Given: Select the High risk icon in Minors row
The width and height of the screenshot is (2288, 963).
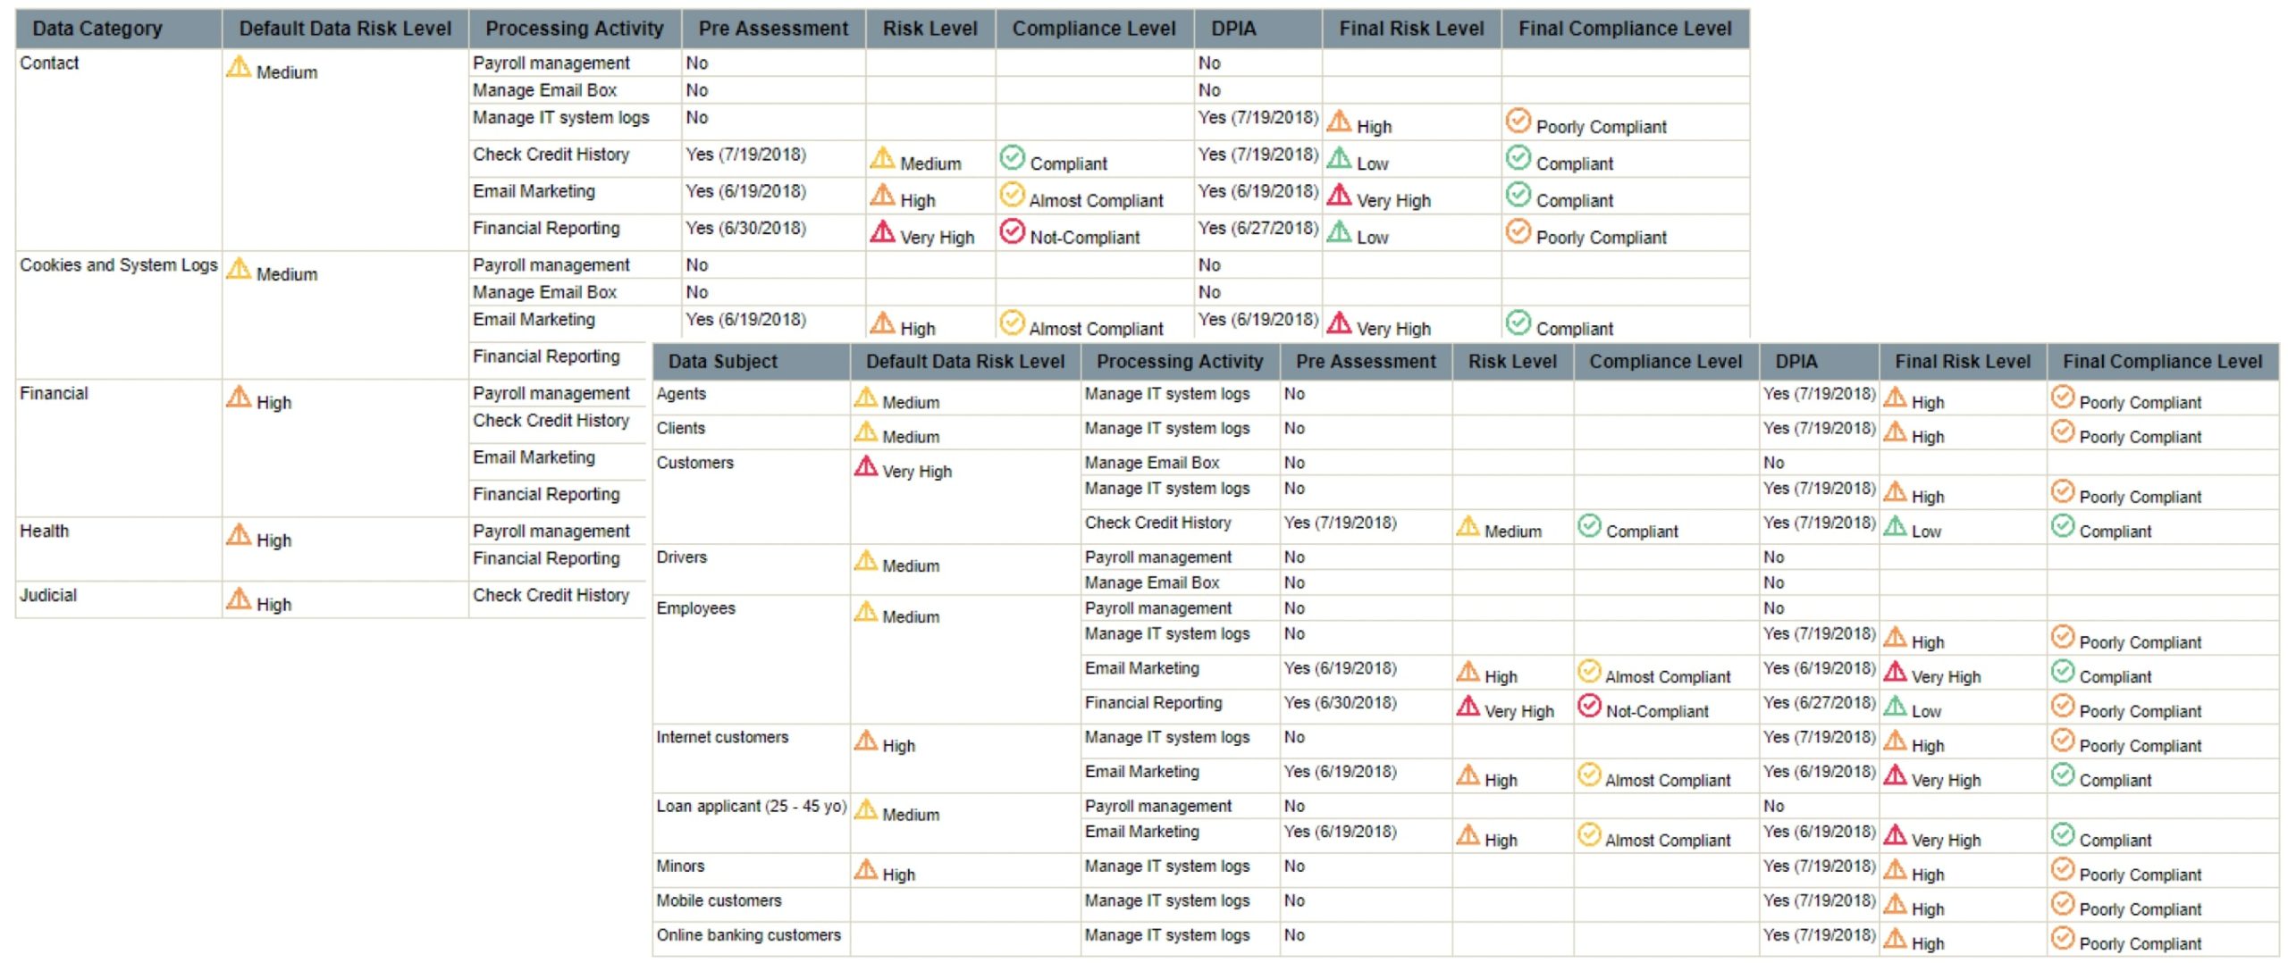Looking at the screenshot, I should click(865, 869).
